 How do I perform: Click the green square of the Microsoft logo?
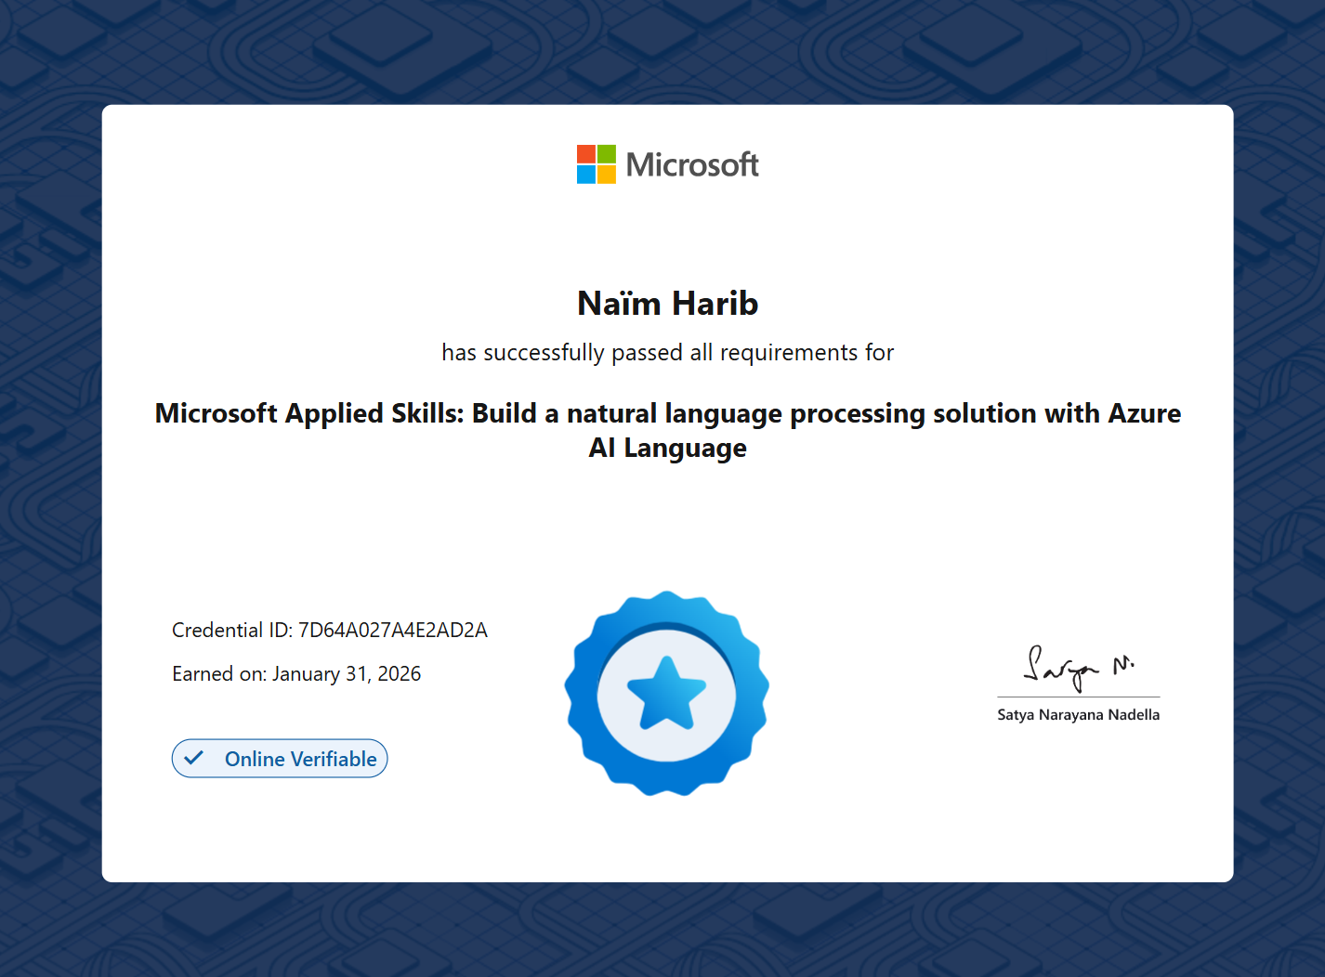(607, 153)
